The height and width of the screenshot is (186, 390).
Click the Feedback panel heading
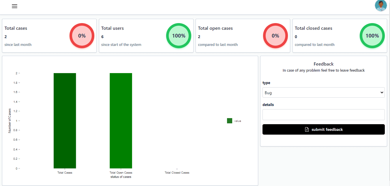tap(323, 64)
